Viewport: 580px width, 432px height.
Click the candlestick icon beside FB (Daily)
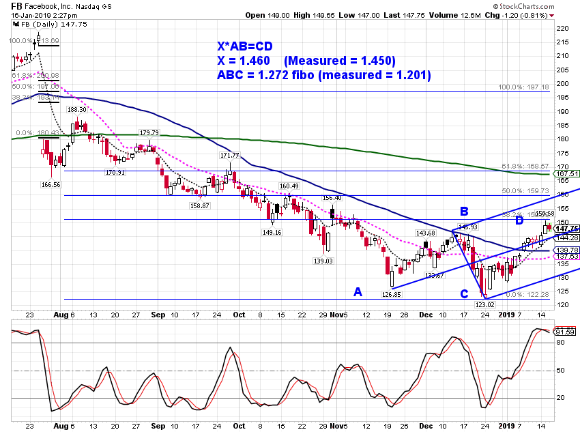point(16,24)
